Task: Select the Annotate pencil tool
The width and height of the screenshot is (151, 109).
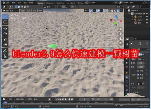Action: 5,51
